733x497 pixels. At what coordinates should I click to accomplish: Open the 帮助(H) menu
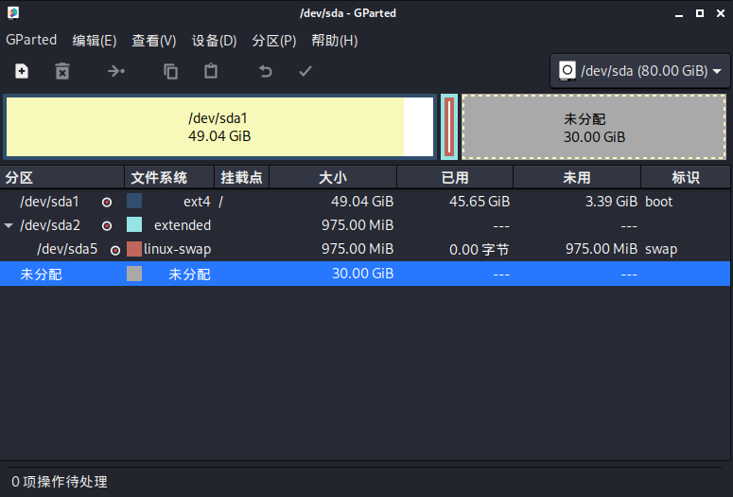[334, 41]
